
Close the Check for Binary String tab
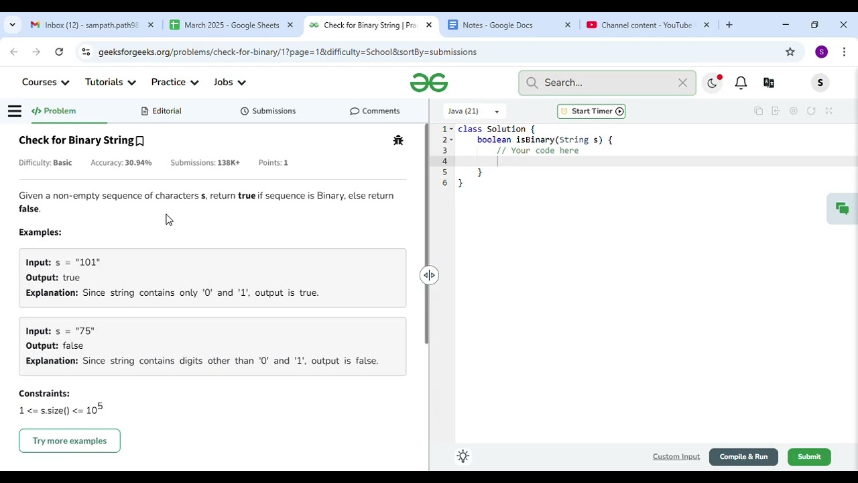click(x=429, y=25)
